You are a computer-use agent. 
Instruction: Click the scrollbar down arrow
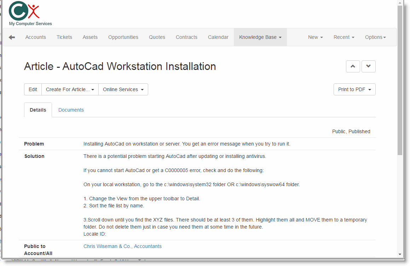pyautogui.click(x=400, y=254)
